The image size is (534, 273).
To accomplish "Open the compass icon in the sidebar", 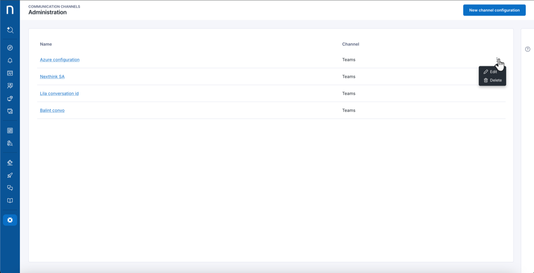I will tap(10, 48).
